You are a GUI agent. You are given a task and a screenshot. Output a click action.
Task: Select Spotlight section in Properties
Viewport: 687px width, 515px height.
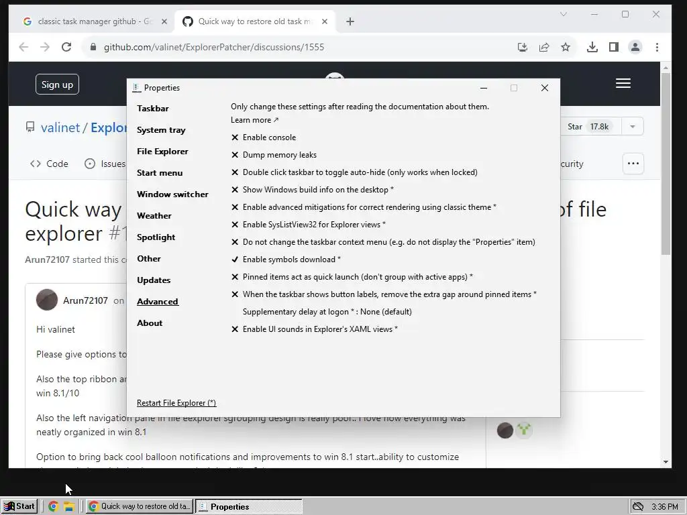pos(156,237)
